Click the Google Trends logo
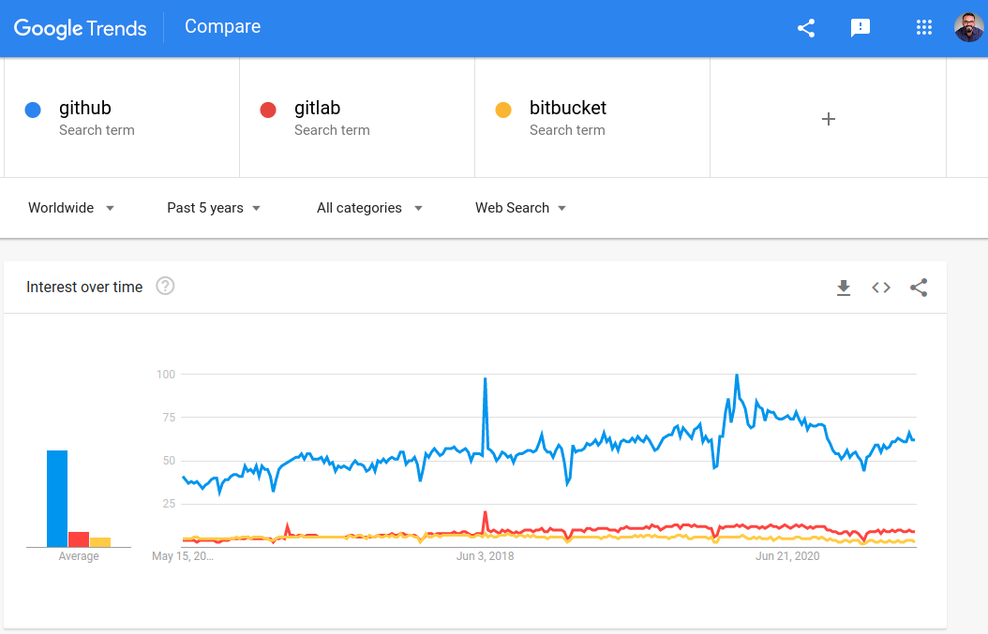Viewport: 988px width, 634px height. (x=80, y=28)
